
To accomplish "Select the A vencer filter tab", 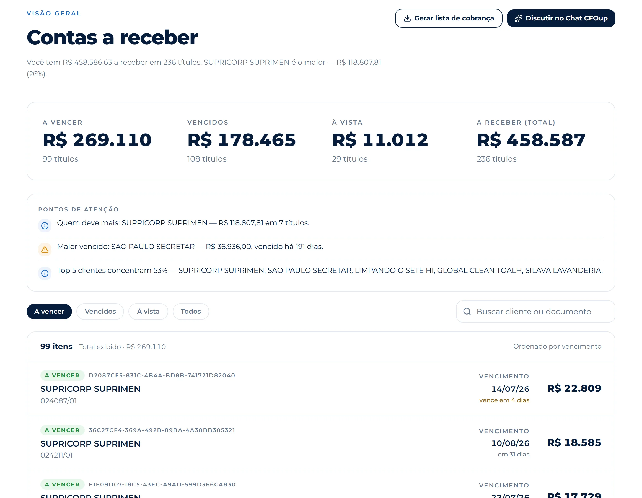I will pos(49,312).
